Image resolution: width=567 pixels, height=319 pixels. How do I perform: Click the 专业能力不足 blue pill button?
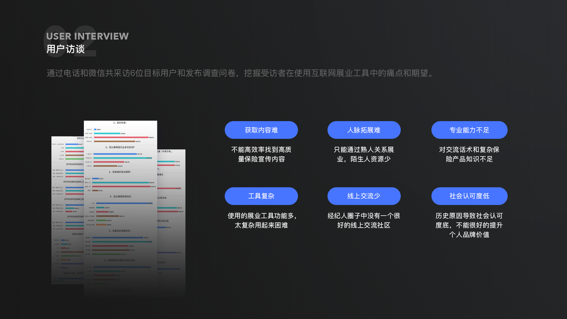click(x=469, y=130)
